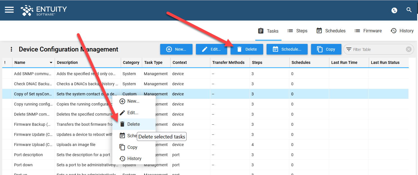The height and width of the screenshot is (175, 418).
Task: Click the Copy toolbar button
Action: (x=326, y=49)
